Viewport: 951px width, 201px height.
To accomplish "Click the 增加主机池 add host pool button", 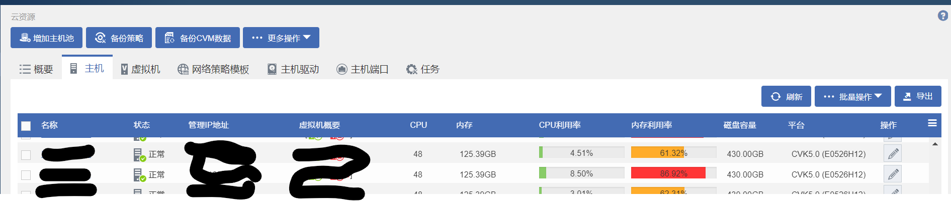I will (x=46, y=38).
